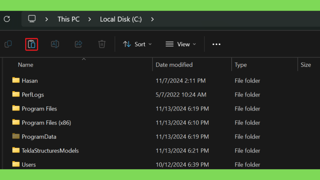This screenshot has width=320, height=180.
Task: Open the View dropdown
Action: point(181,44)
